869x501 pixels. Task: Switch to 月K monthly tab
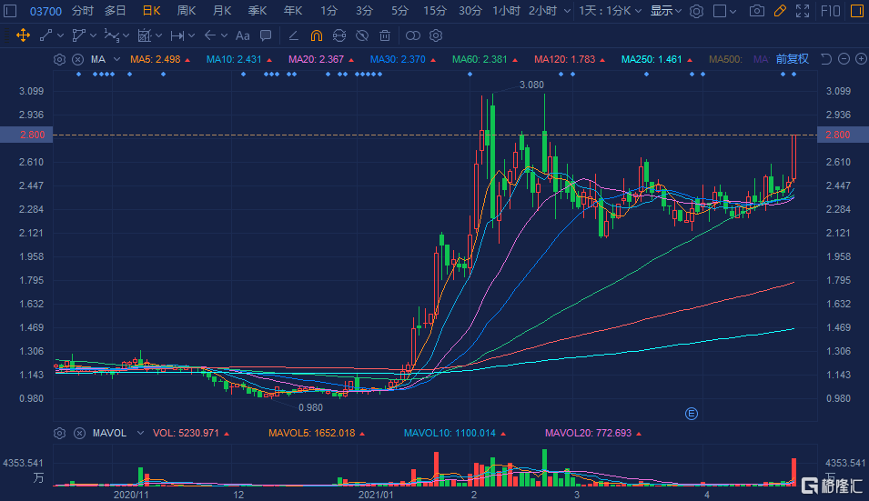222,11
